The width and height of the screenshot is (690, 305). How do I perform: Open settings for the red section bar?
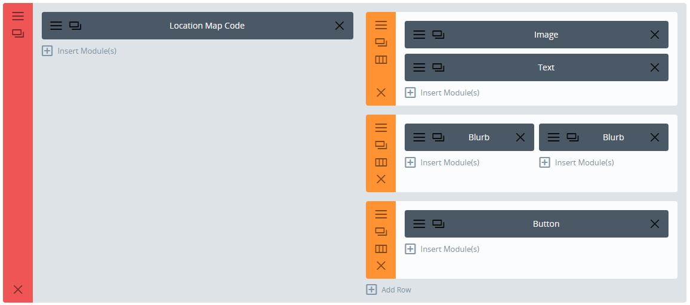18,16
